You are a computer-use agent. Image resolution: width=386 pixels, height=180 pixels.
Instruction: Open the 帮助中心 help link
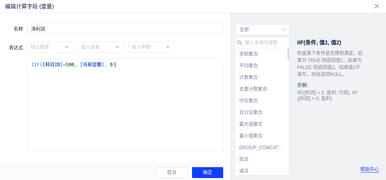tap(369, 169)
